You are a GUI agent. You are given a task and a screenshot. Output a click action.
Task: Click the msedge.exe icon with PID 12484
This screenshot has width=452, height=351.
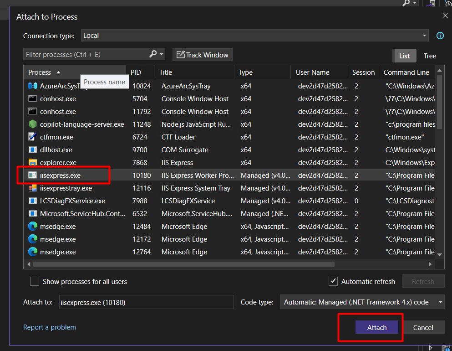coord(32,227)
